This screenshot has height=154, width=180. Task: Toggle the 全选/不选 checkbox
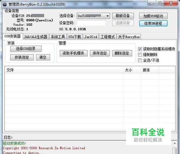point(140,60)
